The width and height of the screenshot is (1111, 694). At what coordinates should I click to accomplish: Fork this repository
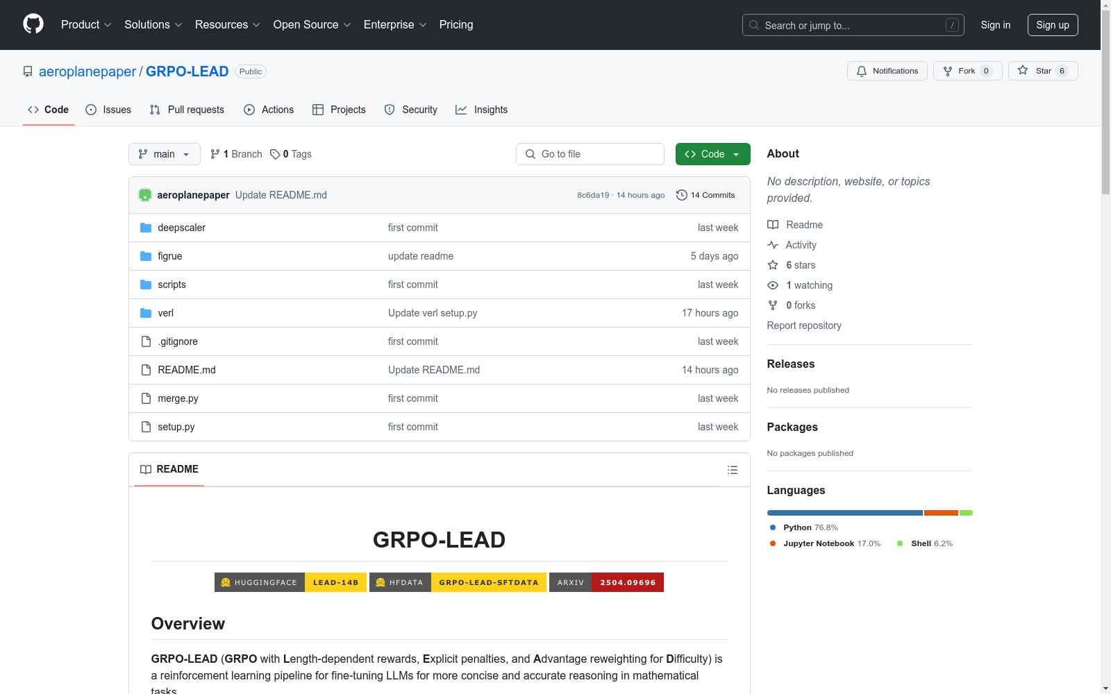coord(967,71)
